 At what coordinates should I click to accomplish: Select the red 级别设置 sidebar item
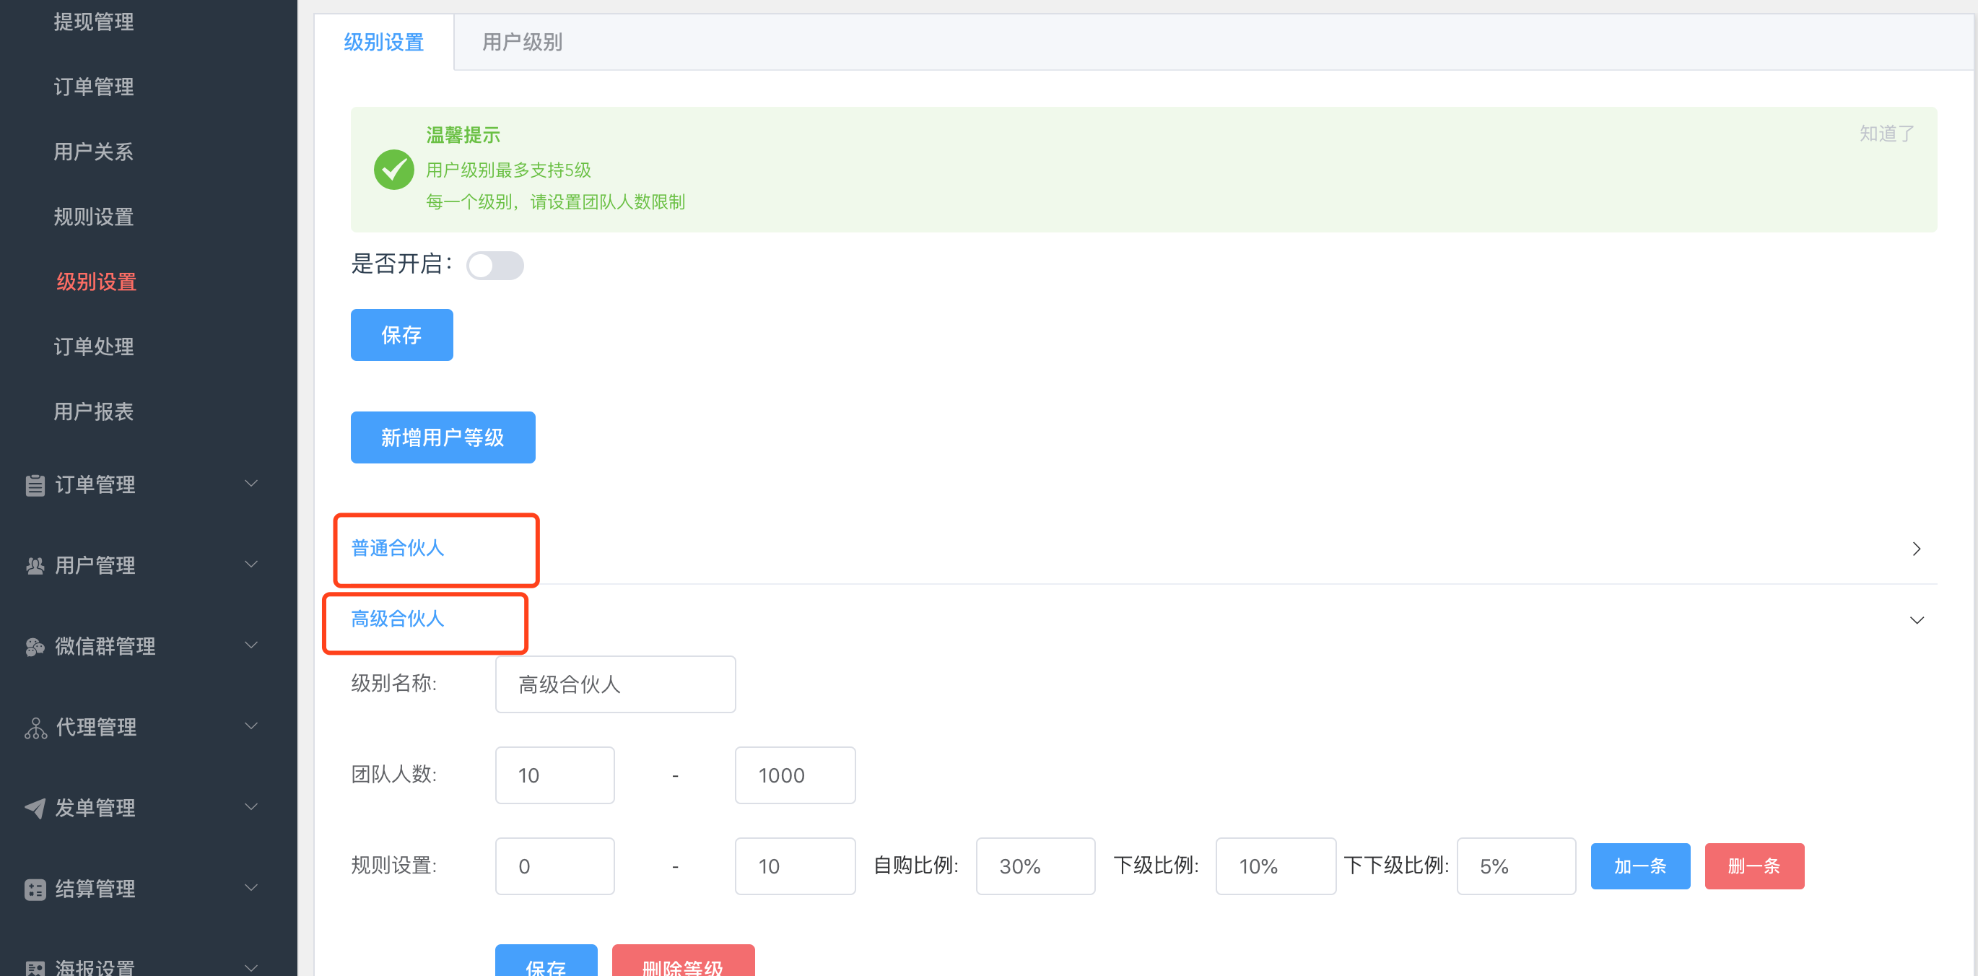(x=97, y=282)
